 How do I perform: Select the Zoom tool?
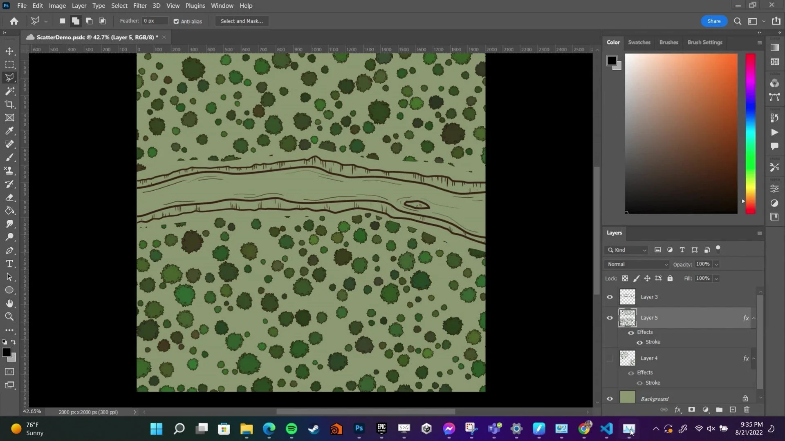point(9,316)
